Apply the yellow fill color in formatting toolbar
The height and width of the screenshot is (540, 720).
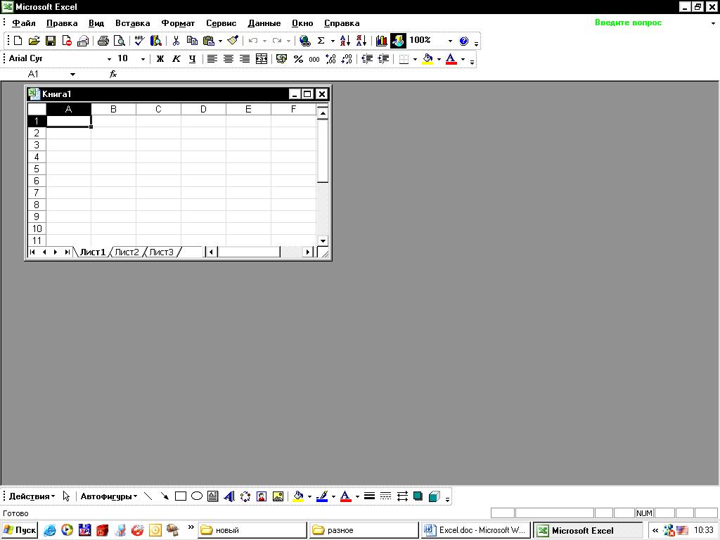427,59
